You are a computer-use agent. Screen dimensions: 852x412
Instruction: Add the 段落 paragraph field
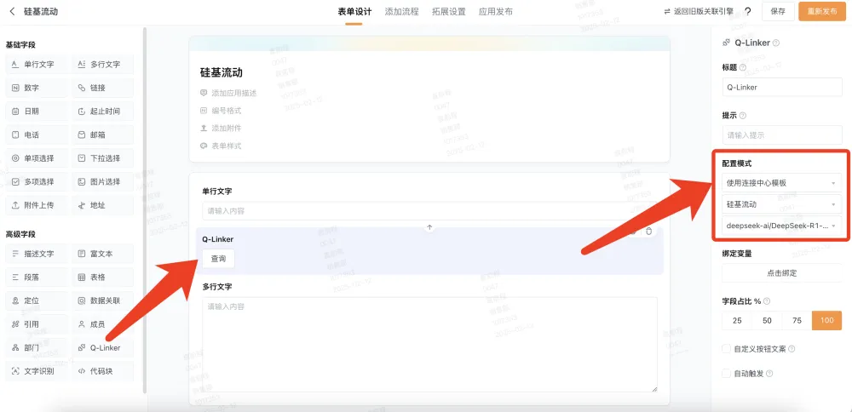point(37,277)
